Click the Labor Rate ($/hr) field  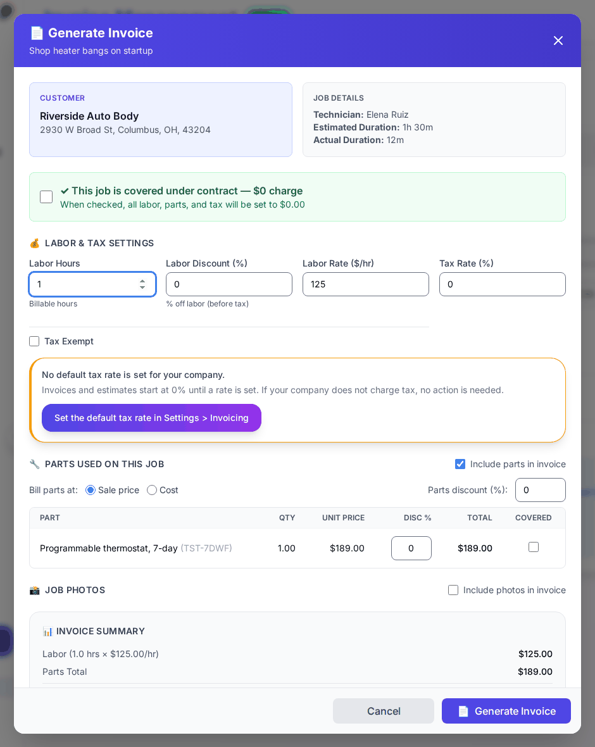point(366,284)
